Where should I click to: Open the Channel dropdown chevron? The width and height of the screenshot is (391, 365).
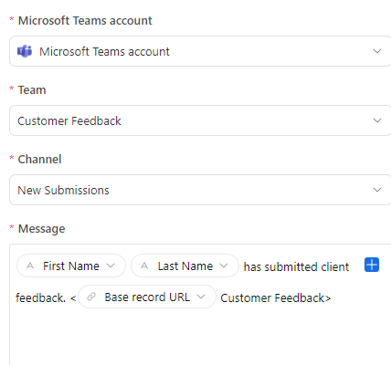pos(377,190)
